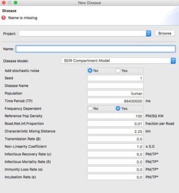Click the Road.Net.Inf.Proportion field
Screen dimensions: 179x193
pyautogui.click(x=115, y=124)
